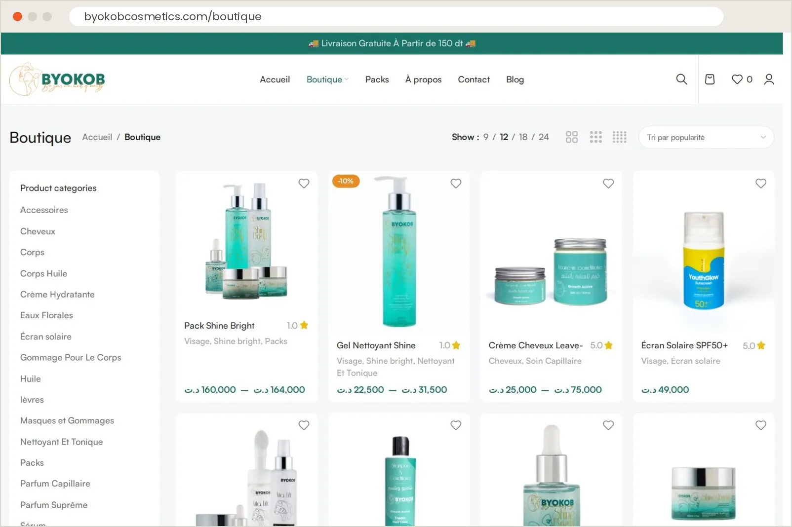Screen dimensions: 792x527
Task: Click Accueil breadcrumb link
Action: 97,137
